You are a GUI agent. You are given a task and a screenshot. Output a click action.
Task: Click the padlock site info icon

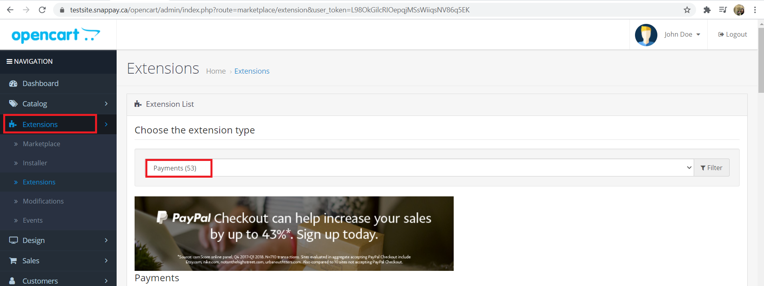click(62, 10)
